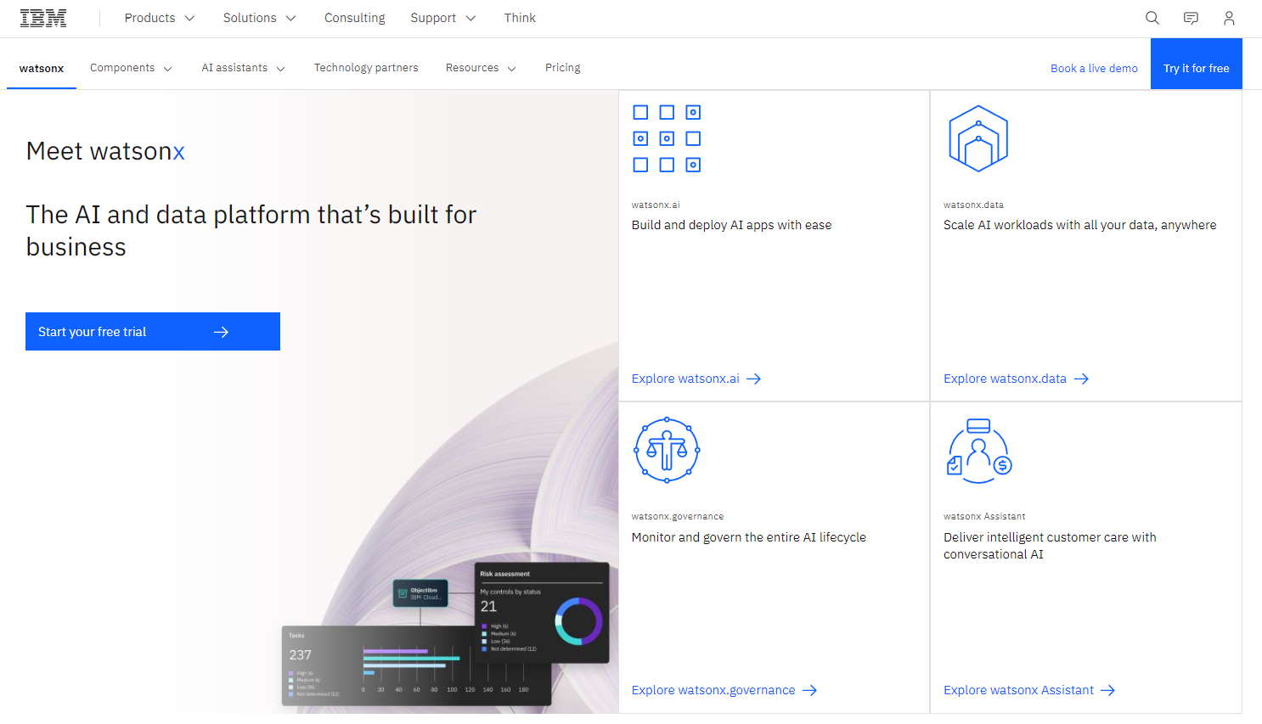Screen dimensions: 1262x724
Task: Click the watsonx.governance scales icon
Action: (667, 450)
